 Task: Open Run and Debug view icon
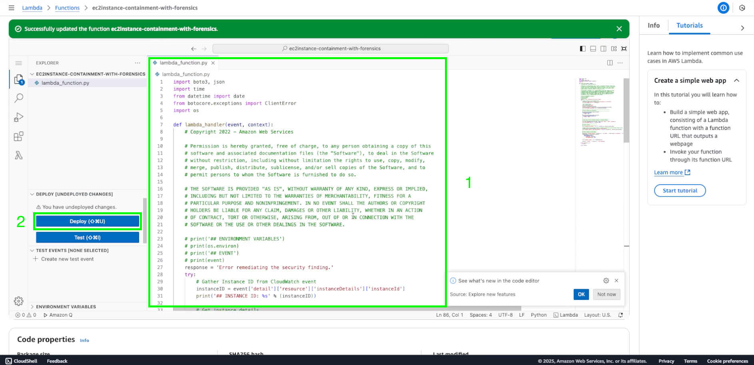coord(19,117)
